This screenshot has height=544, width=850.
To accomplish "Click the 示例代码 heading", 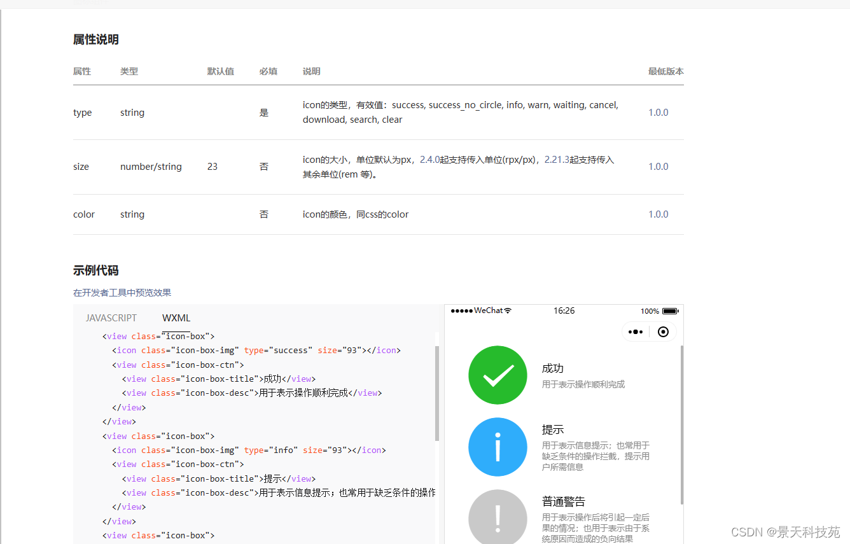I will tap(96, 270).
